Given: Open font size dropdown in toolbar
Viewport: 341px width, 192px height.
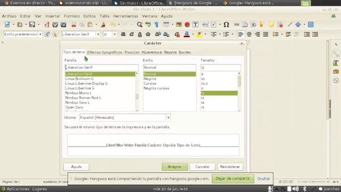Looking at the screenshot, I should click(x=115, y=34).
